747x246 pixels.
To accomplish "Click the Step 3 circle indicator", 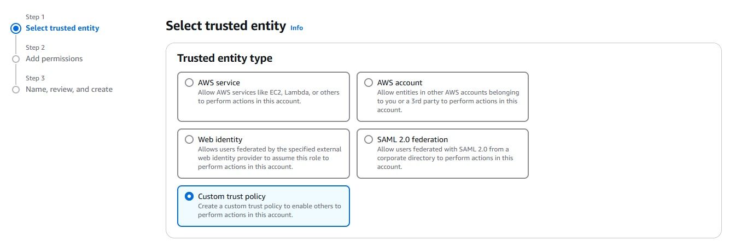I will click(16, 89).
